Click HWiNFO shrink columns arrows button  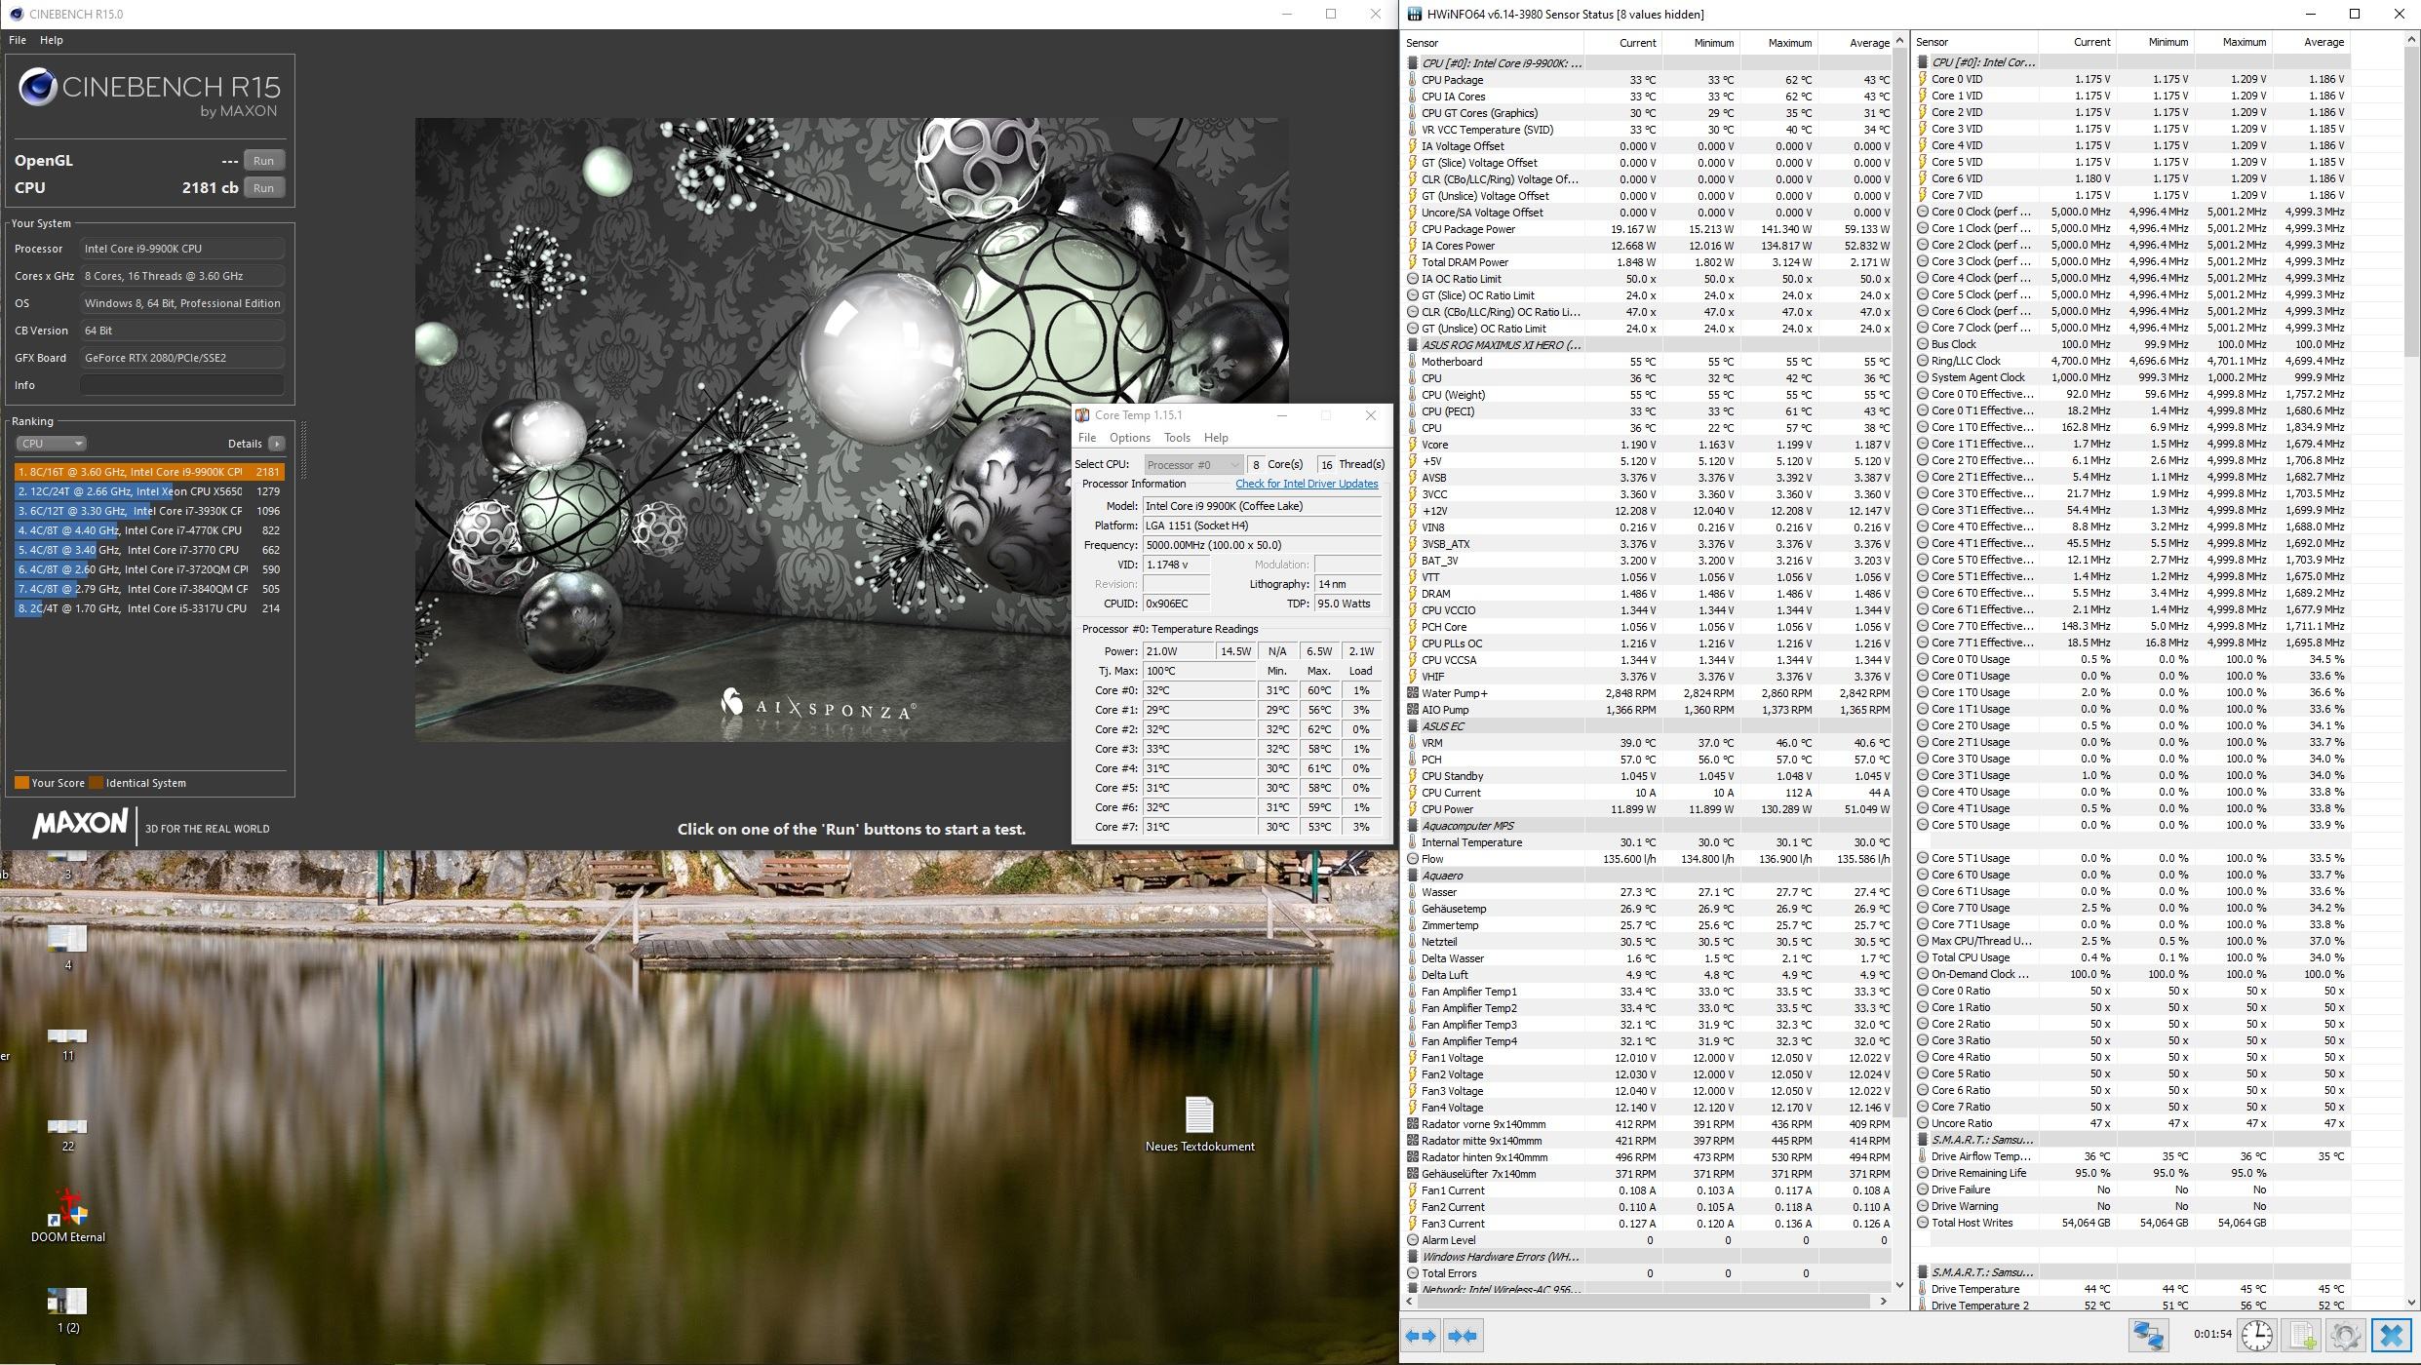tap(1464, 1336)
